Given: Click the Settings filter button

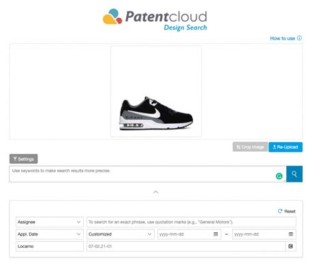Looking at the screenshot, I should [x=24, y=159].
